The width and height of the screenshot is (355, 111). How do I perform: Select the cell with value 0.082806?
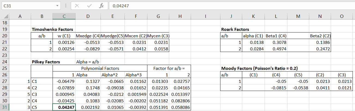[180, 101]
